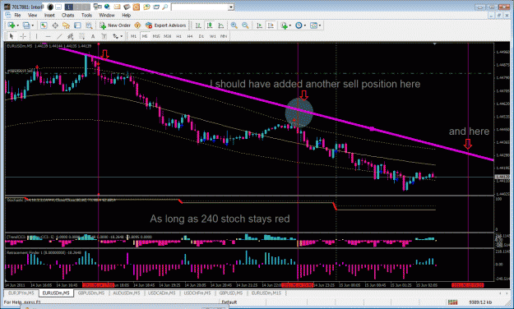Open the Templates icon
The width and height of the screenshot is (514, 309).
click(313, 25)
